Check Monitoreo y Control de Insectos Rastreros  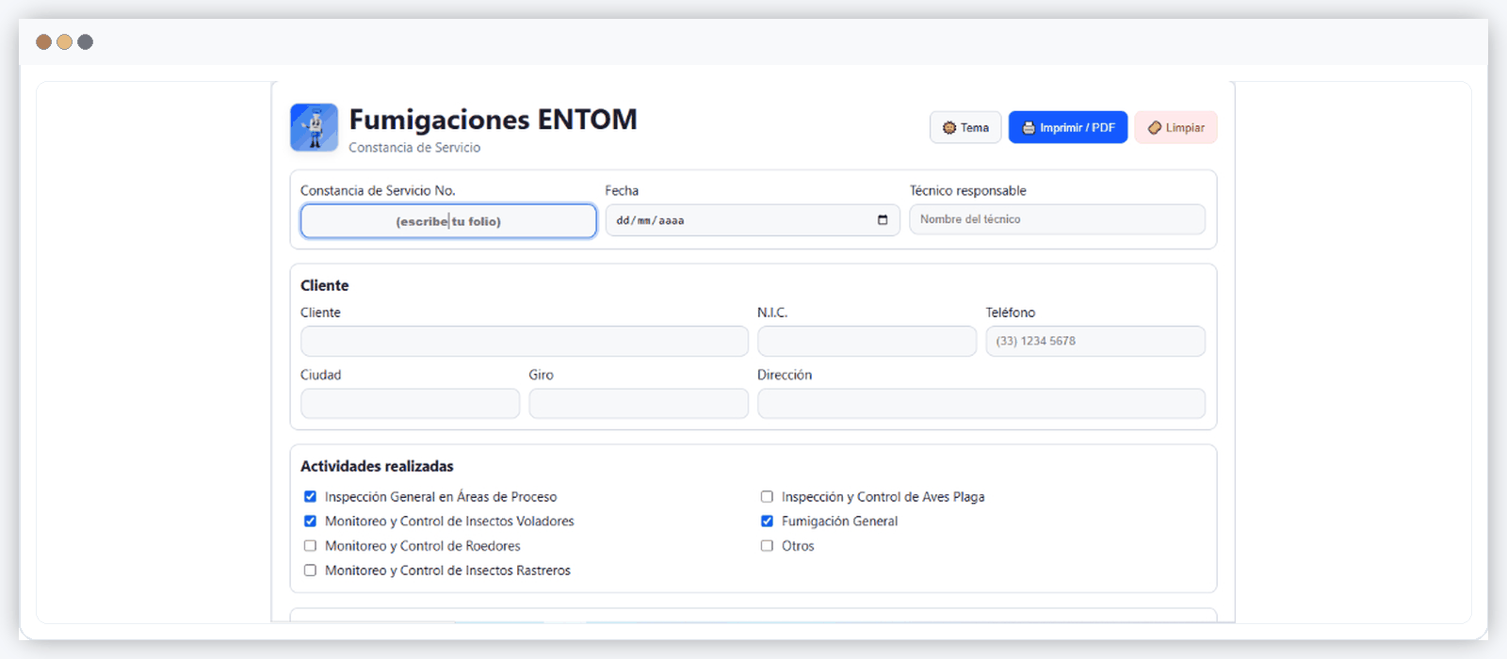310,571
